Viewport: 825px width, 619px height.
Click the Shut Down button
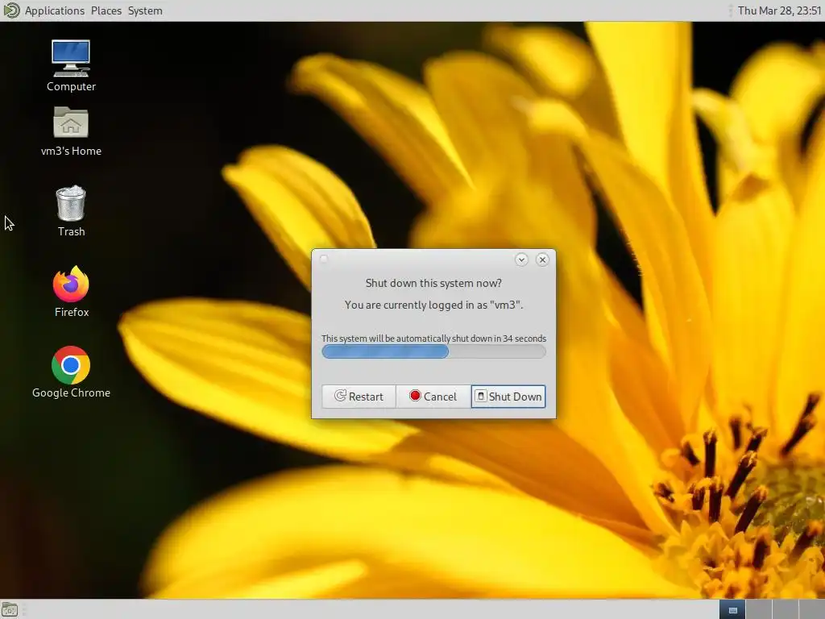click(508, 397)
